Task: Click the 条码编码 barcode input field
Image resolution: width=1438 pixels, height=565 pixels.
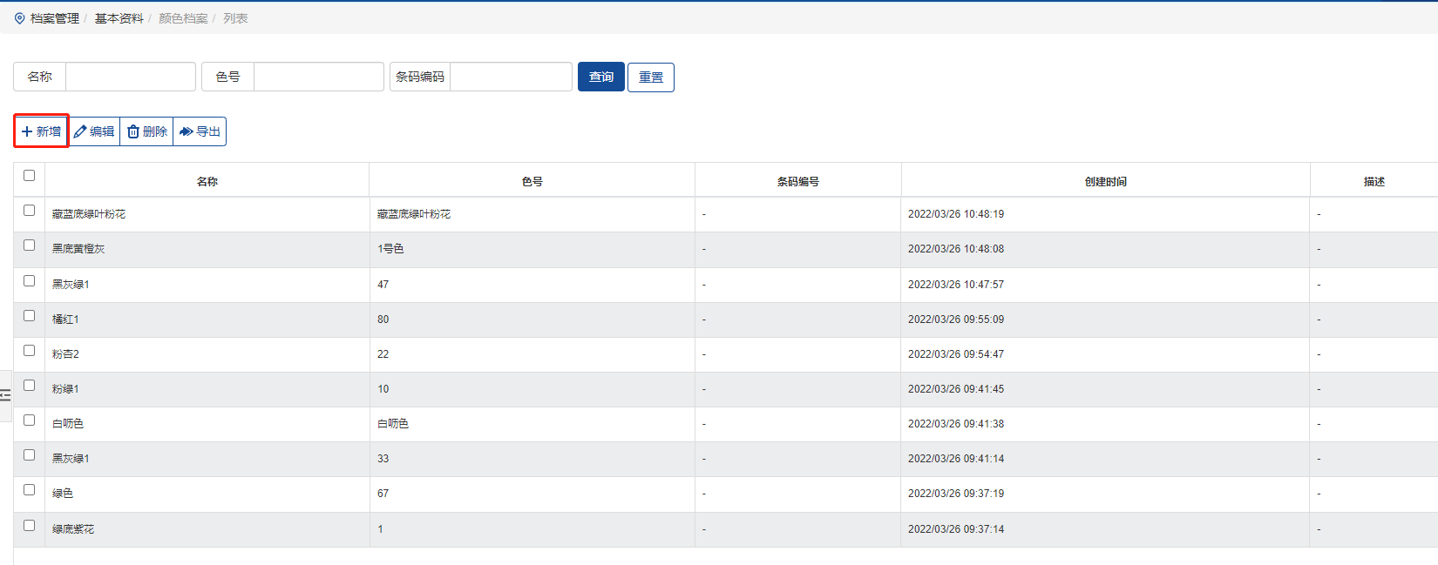Action: [x=511, y=77]
